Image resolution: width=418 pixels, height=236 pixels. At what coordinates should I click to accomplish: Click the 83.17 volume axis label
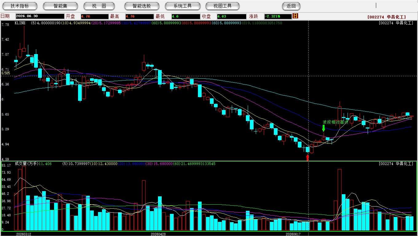tap(6, 166)
